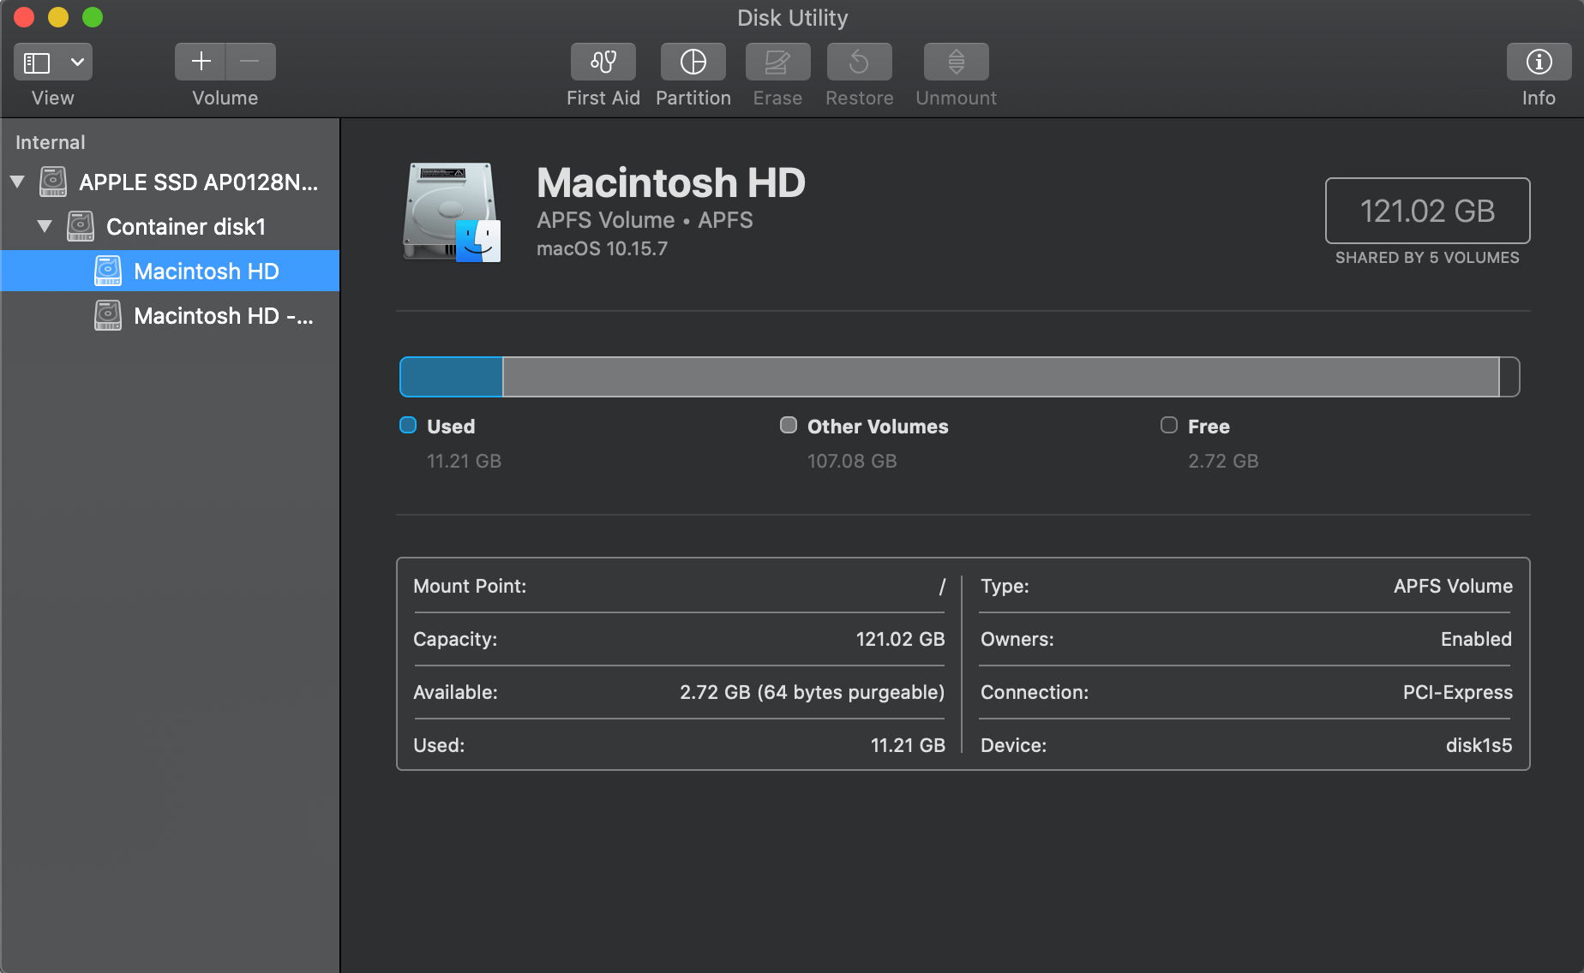Select the Restore toolbar icon
1584x973 pixels.
click(x=858, y=61)
